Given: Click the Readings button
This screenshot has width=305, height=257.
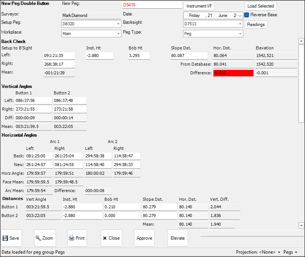Looking at the screenshot, I should 256,24.
